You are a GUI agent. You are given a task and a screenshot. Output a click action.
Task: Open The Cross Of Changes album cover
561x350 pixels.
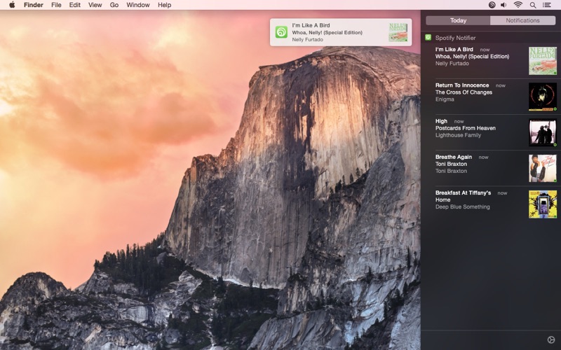coord(543,97)
